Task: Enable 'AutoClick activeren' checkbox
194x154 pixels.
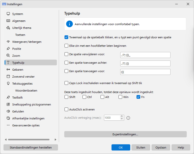Action: tap(66, 109)
